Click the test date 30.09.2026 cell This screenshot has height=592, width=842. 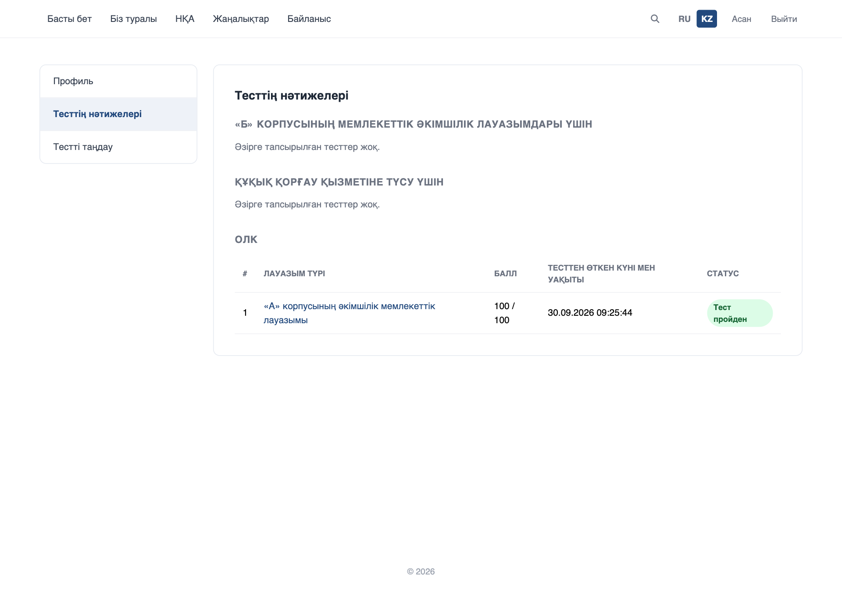tap(590, 313)
